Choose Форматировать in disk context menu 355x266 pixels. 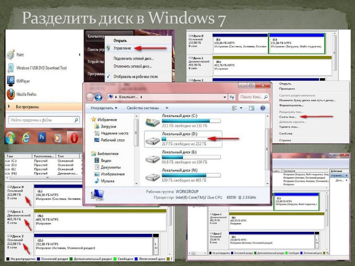coord(291,105)
